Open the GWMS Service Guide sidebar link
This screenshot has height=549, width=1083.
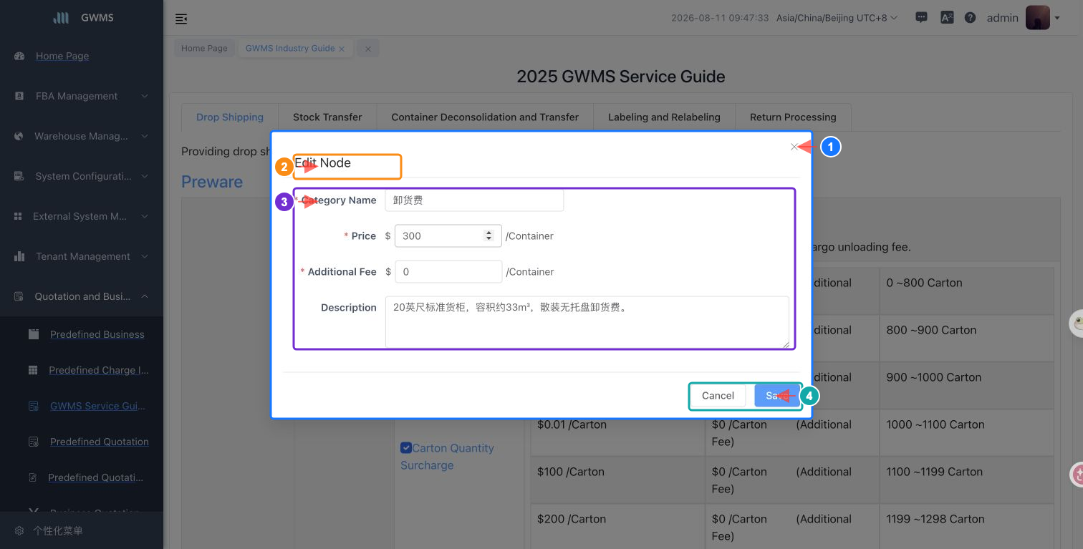tap(97, 406)
